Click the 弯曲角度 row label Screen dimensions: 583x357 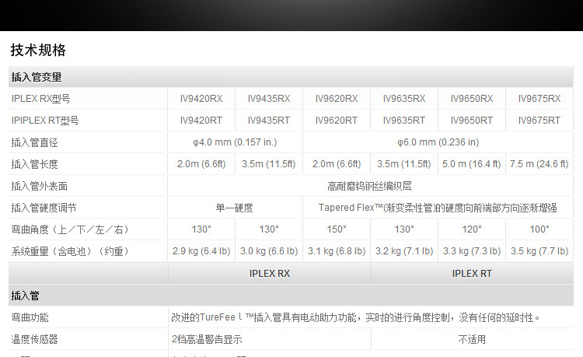pyautogui.click(x=70, y=229)
